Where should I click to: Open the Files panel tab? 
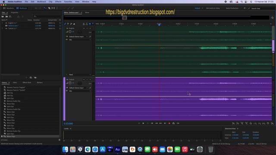coord(3,12)
